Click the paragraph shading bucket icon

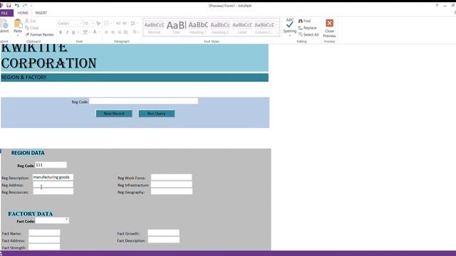point(135,32)
